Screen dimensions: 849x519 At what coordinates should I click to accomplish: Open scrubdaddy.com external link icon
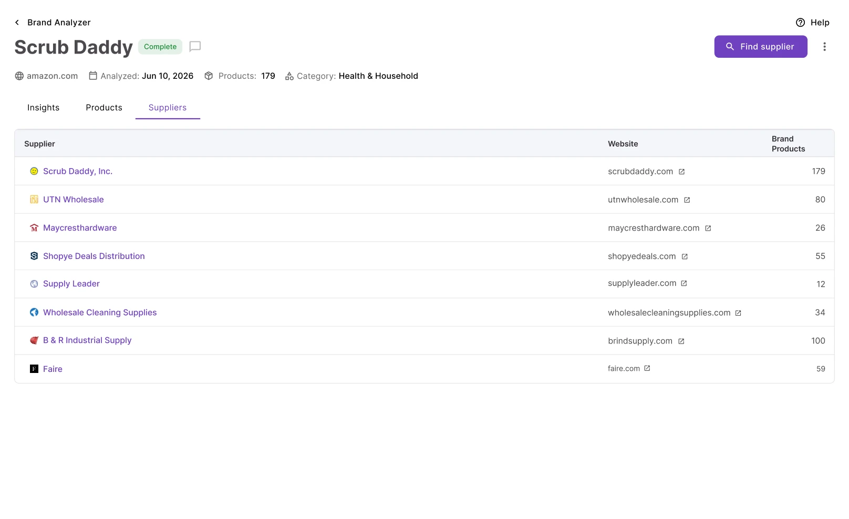point(681,172)
